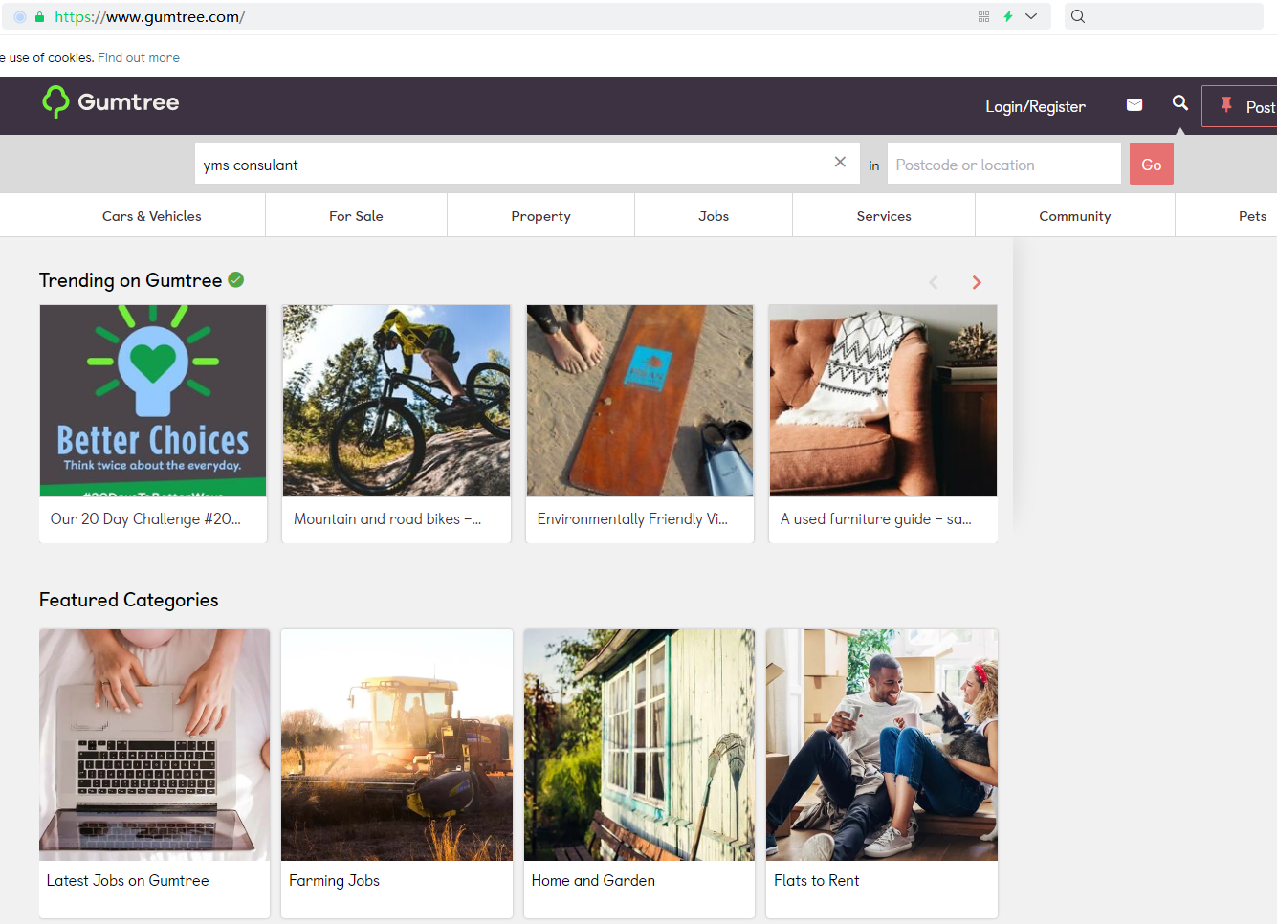Click the Gumtree tree logo
The image size is (1277, 924).
click(56, 102)
